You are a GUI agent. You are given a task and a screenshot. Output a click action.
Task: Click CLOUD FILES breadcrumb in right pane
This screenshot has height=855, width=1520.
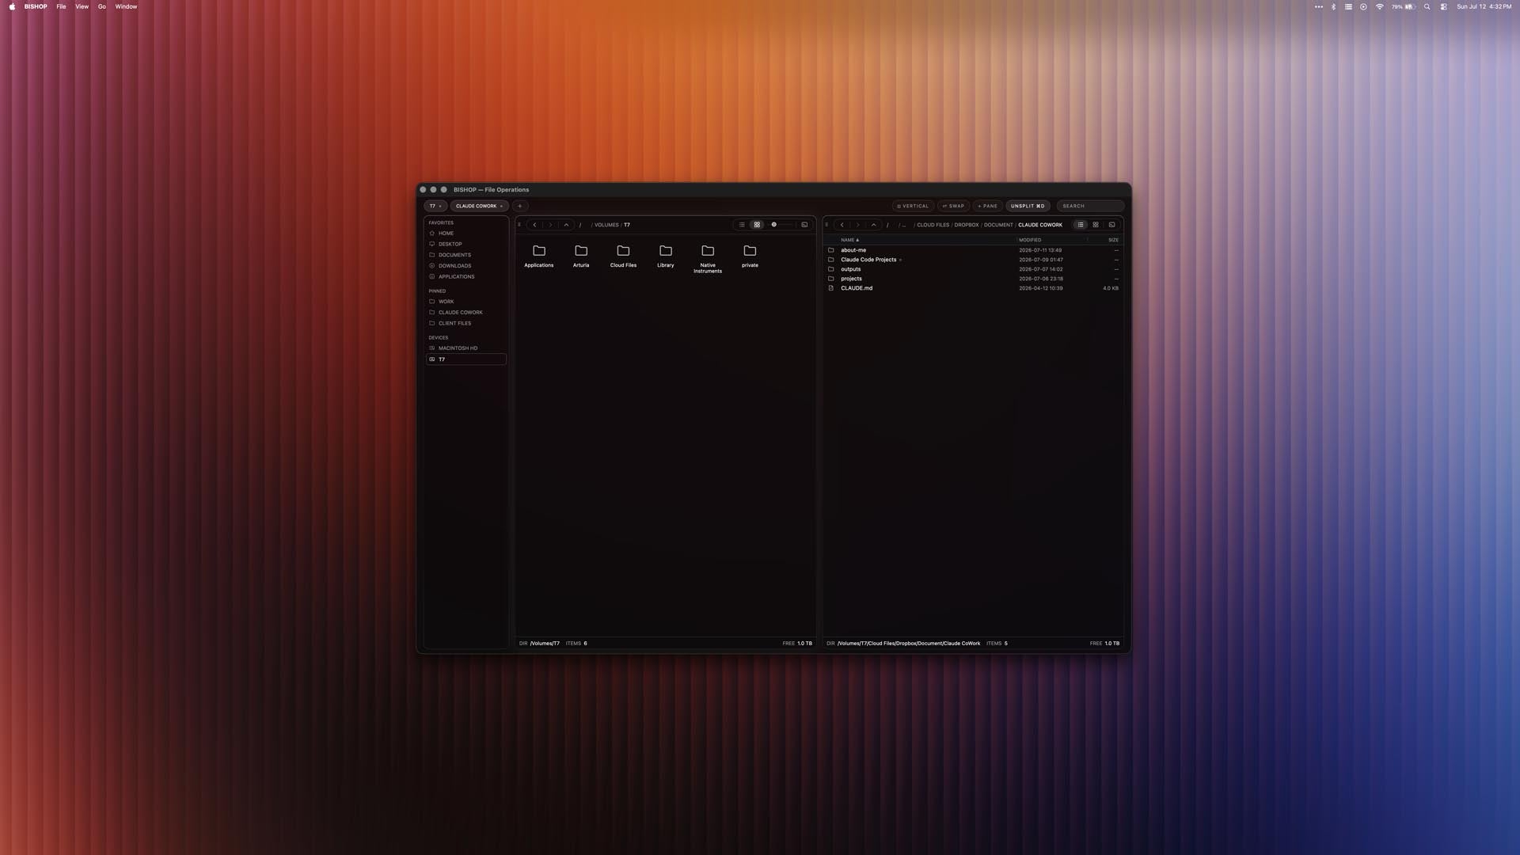[x=933, y=225]
